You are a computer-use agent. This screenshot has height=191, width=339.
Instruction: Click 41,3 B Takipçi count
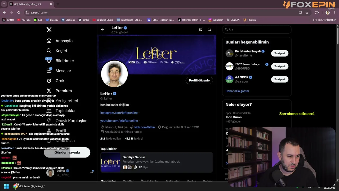pos(134,138)
